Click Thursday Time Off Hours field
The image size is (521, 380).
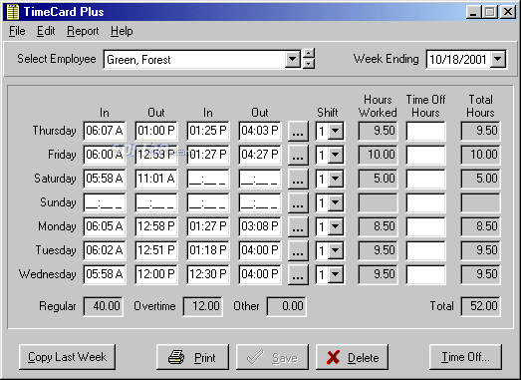(x=425, y=131)
